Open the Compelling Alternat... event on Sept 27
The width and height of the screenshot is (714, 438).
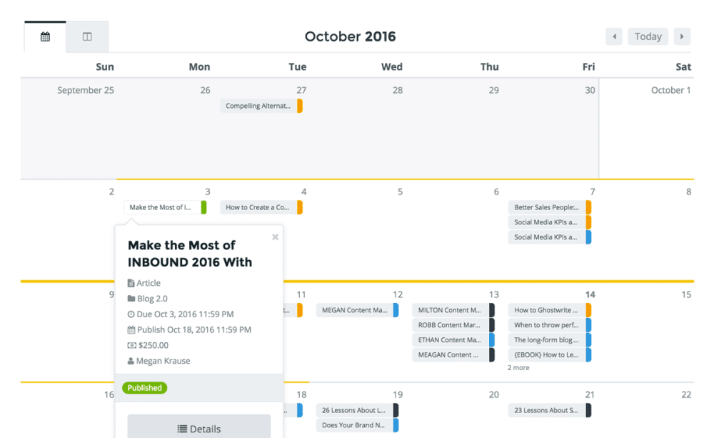point(261,106)
